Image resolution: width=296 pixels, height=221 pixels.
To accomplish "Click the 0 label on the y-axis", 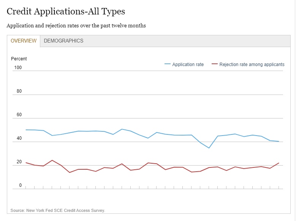I will (21, 186).
